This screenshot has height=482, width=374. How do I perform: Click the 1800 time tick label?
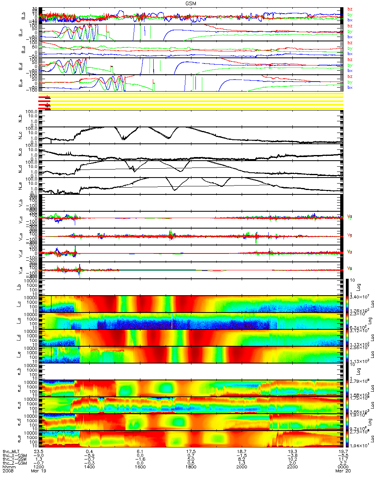(191, 468)
